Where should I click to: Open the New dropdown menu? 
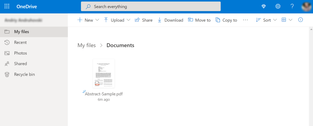(88, 20)
